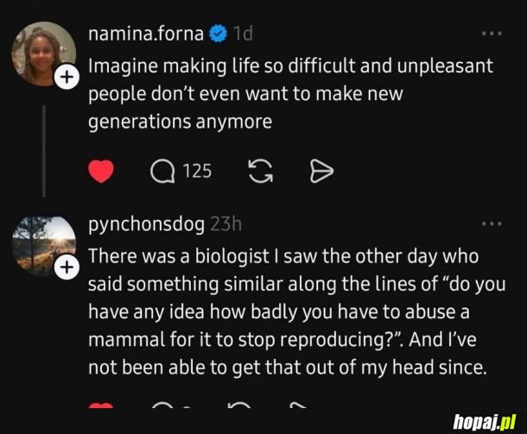Open comments on namina.forna's post

coord(162,172)
